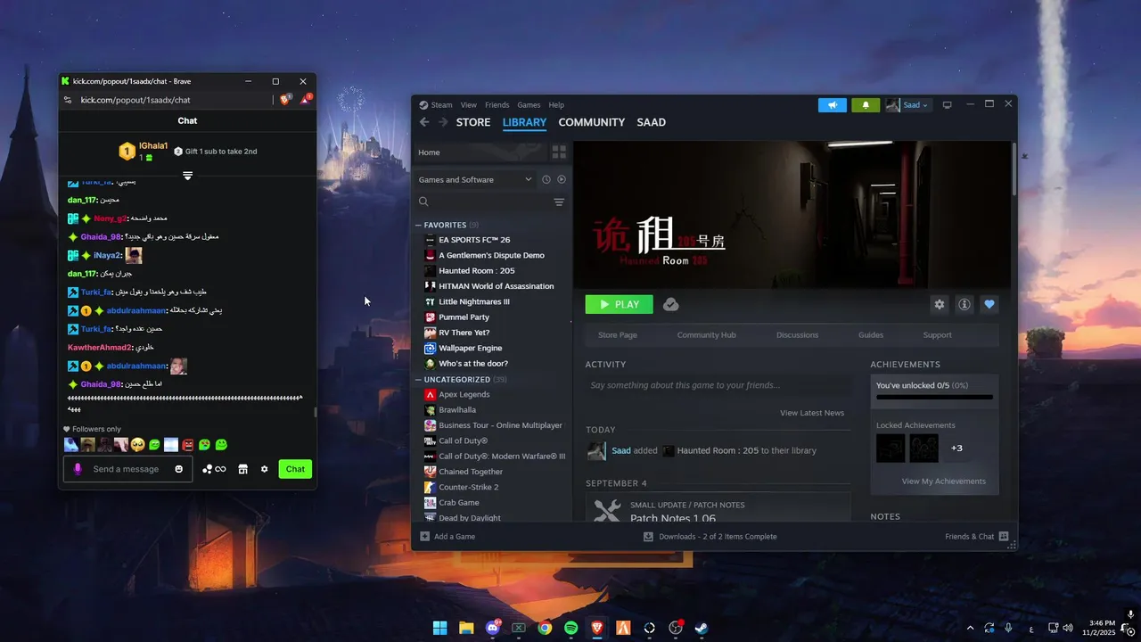Toggle favorite heart for Haunted Room
Image resolution: width=1141 pixels, height=642 pixels.
pyautogui.click(x=989, y=304)
